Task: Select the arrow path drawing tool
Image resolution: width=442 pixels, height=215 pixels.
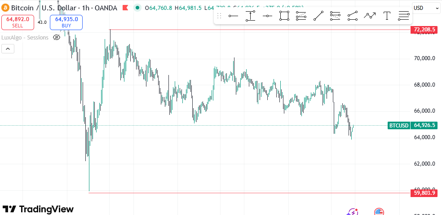Action: [370, 16]
